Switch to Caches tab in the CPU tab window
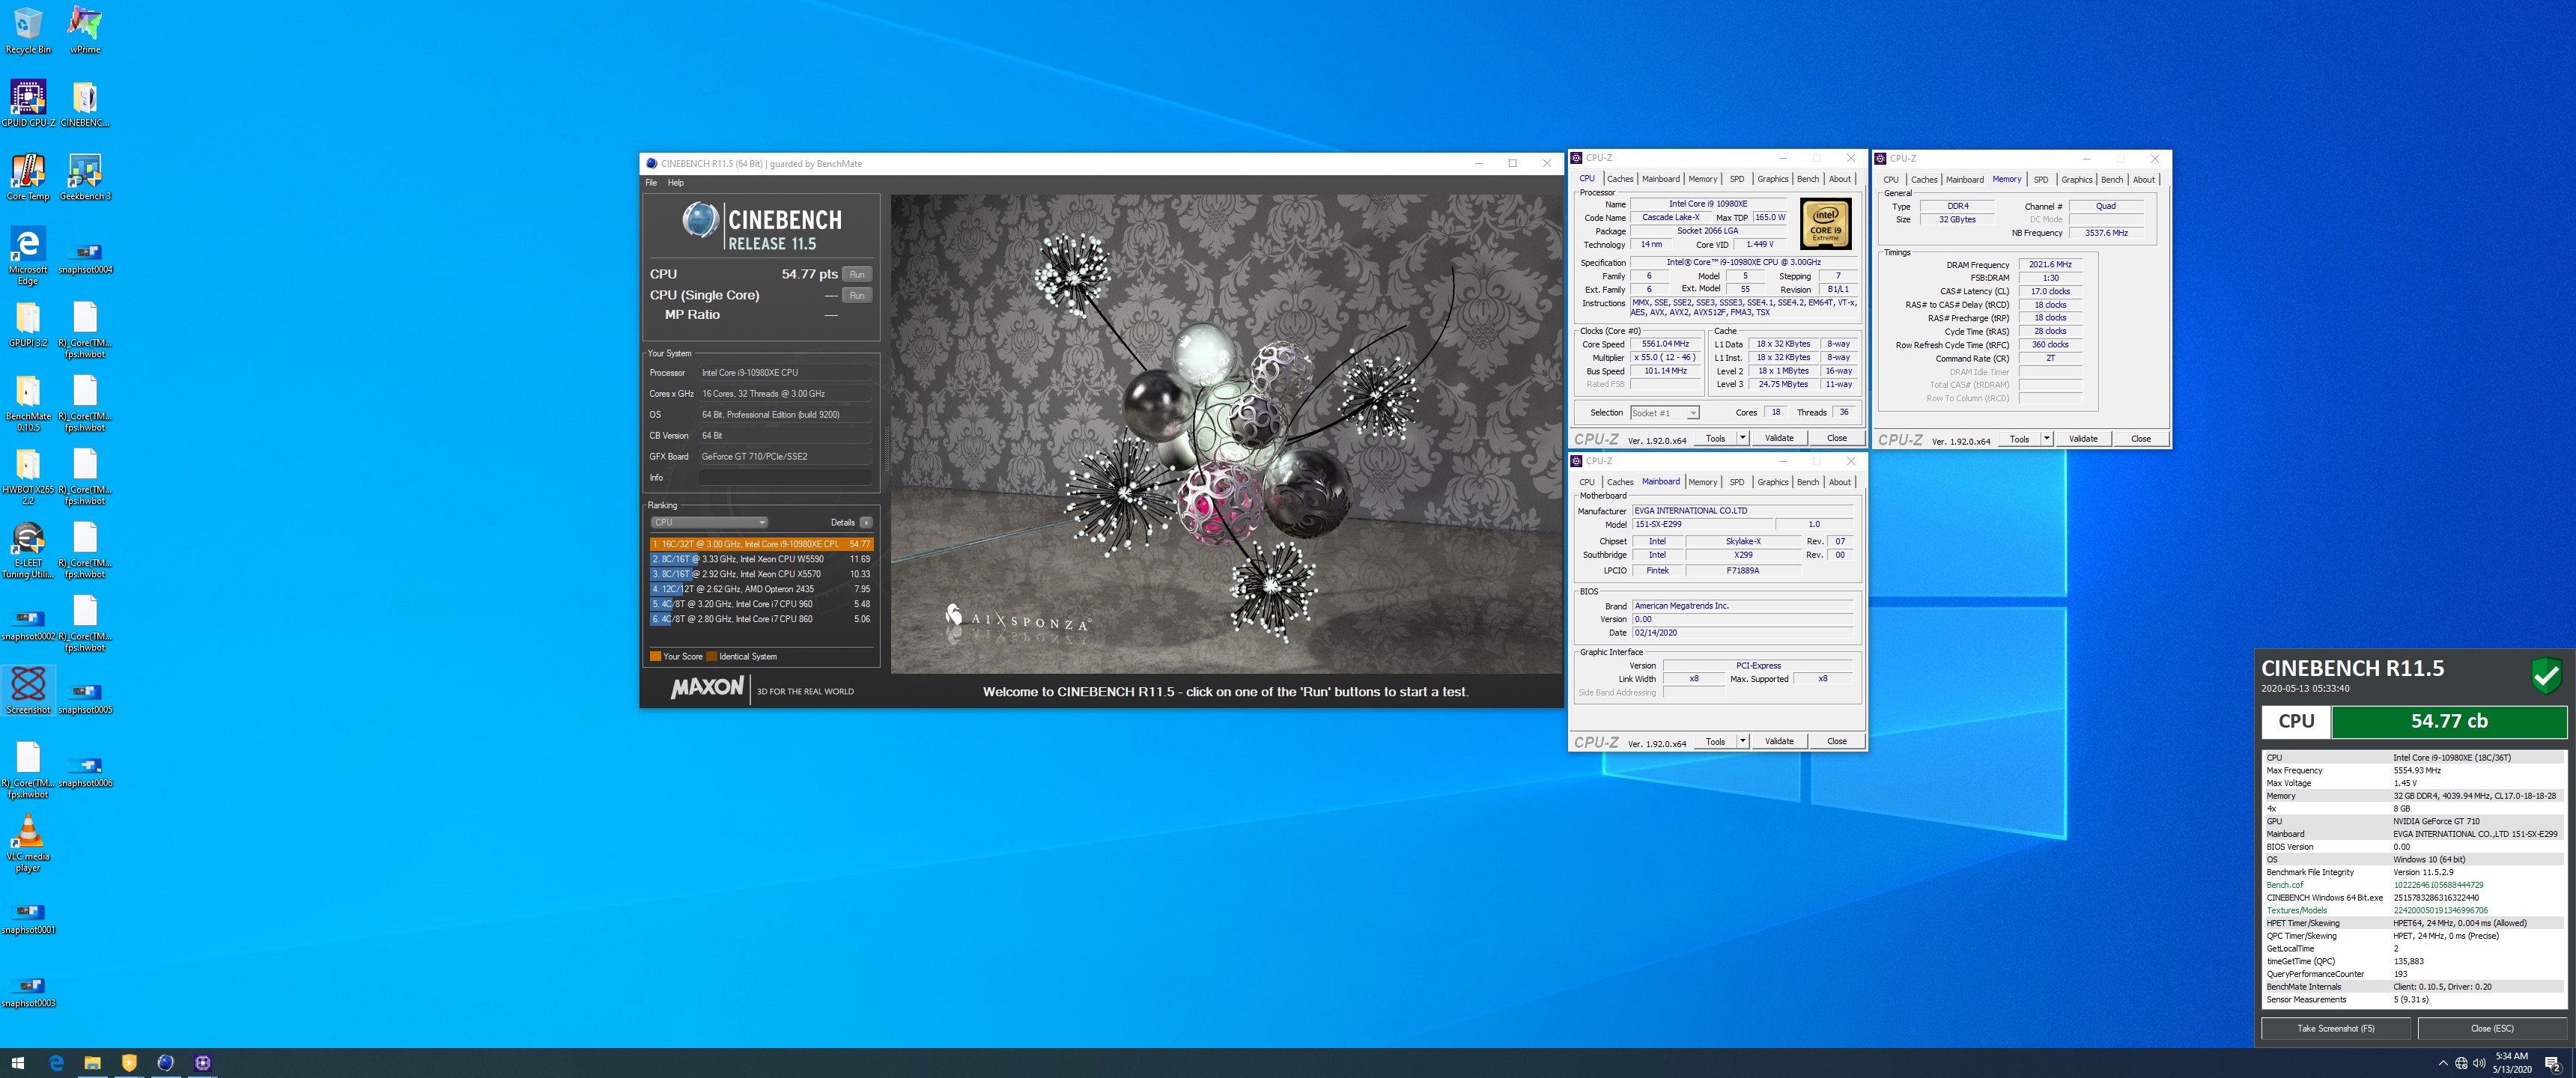 click(1620, 179)
